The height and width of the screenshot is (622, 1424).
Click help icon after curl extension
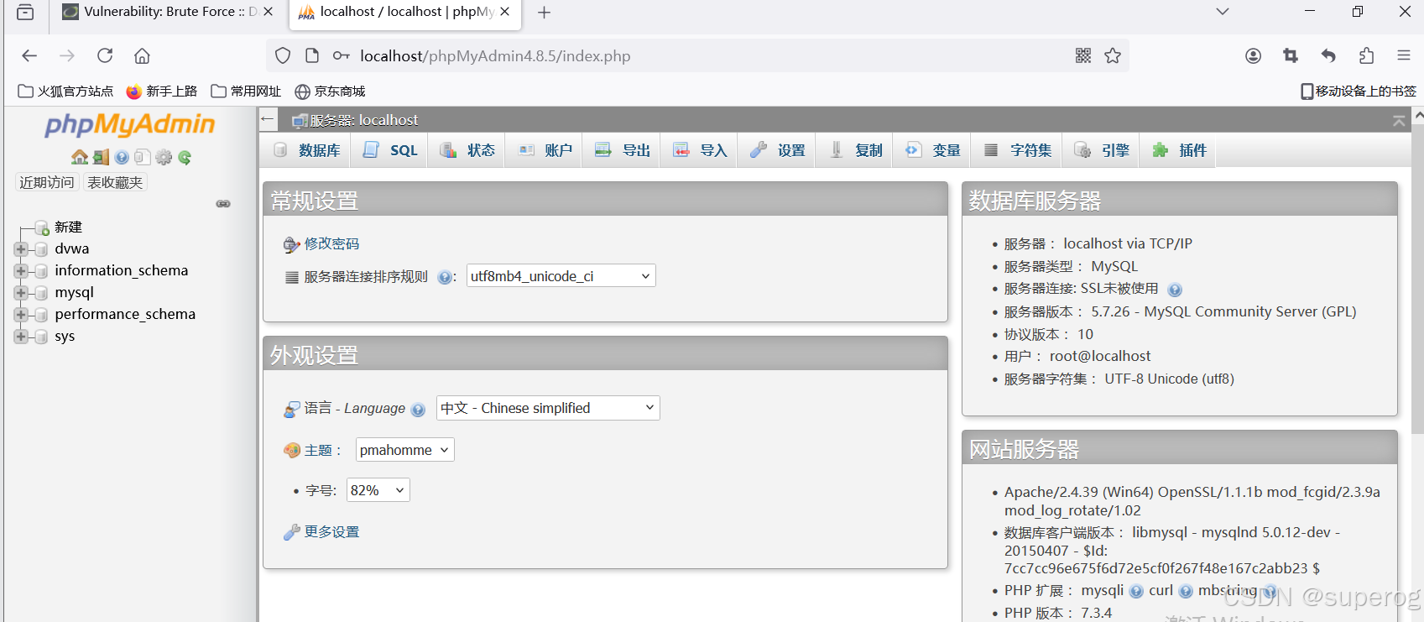click(1186, 592)
